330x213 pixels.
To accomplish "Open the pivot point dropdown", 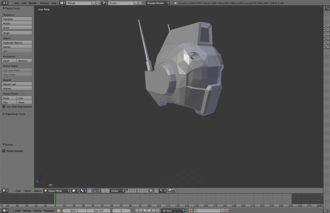I will click(83, 191).
